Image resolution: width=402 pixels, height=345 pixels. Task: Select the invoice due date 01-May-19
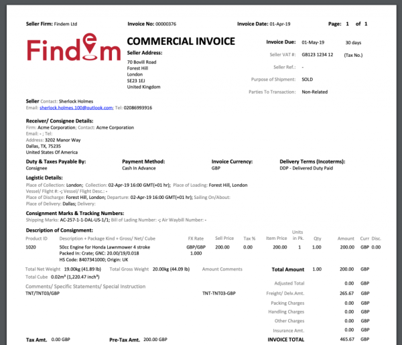pyautogui.click(x=315, y=42)
